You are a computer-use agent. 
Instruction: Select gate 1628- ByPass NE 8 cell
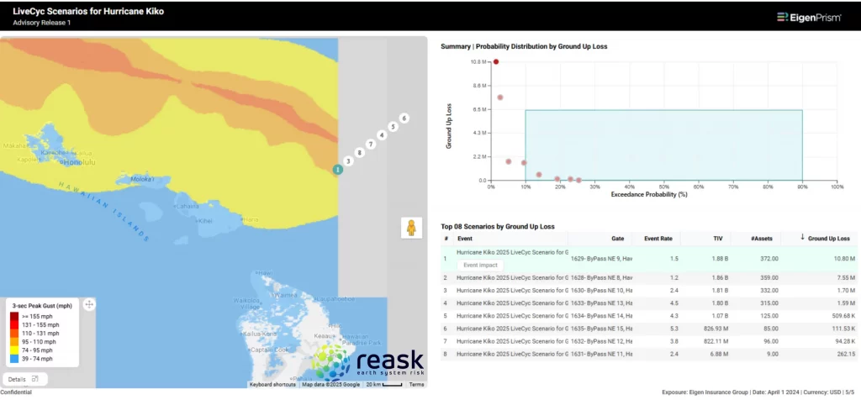(x=601, y=278)
